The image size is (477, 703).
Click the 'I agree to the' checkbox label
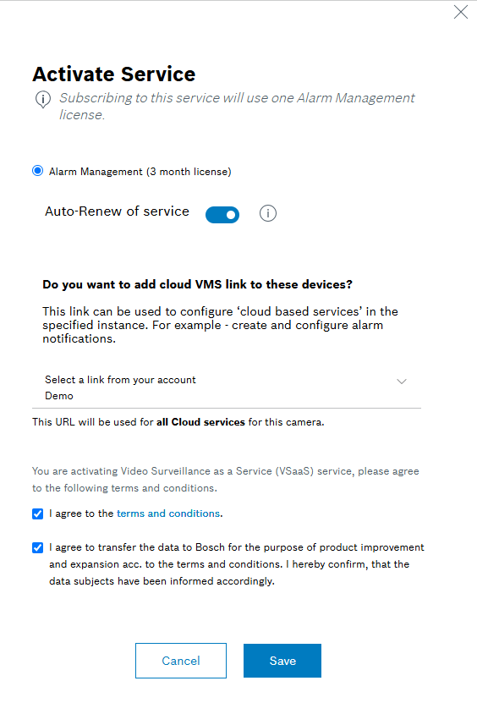(x=81, y=514)
